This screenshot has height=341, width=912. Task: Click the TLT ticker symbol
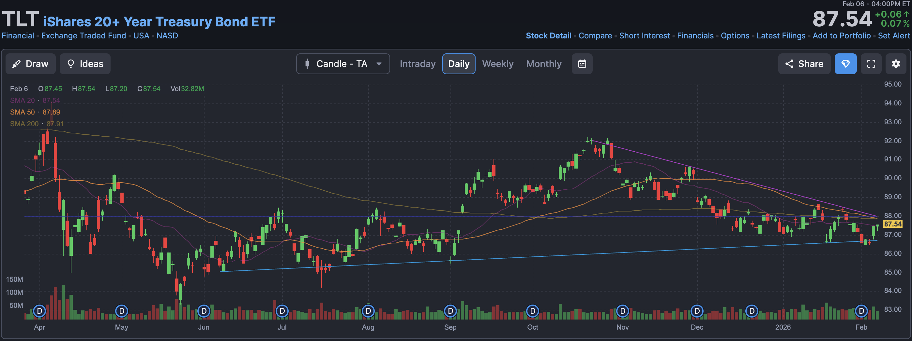pyautogui.click(x=20, y=19)
